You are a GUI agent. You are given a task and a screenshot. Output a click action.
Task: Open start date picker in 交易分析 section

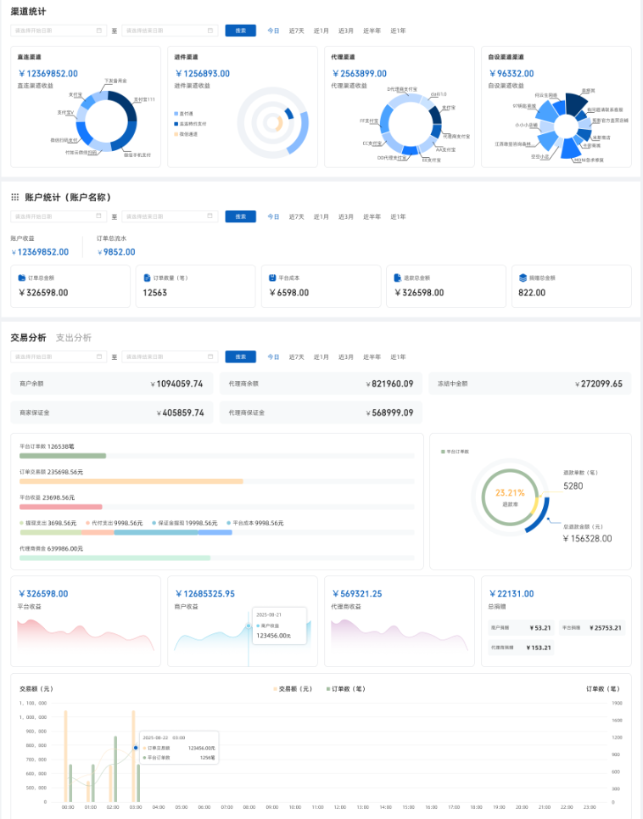coord(59,357)
